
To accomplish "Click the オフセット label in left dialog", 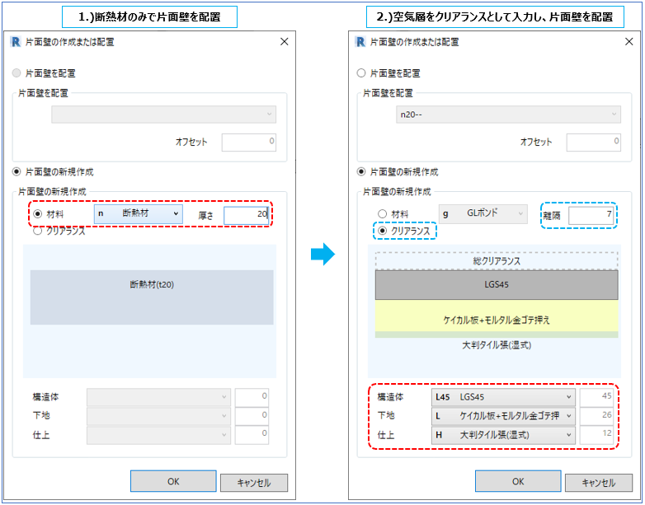I will pos(191,142).
